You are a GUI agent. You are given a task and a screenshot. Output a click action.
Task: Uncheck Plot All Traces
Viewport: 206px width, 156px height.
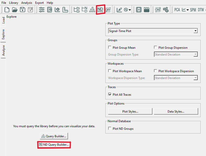110,94
